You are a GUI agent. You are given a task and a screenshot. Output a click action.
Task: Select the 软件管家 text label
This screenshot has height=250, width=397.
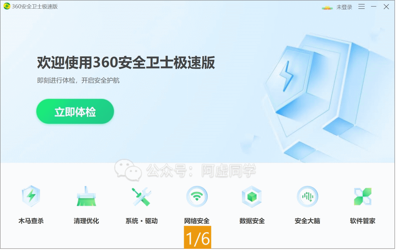click(363, 221)
